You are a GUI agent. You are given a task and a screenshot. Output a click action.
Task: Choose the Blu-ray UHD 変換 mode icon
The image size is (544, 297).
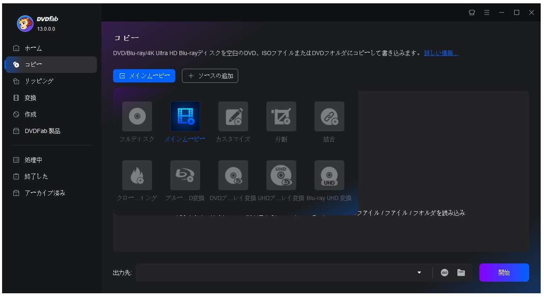(329, 175)
